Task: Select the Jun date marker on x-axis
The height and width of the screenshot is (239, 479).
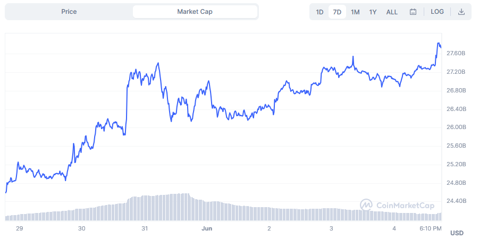Action: pos(207,228)
